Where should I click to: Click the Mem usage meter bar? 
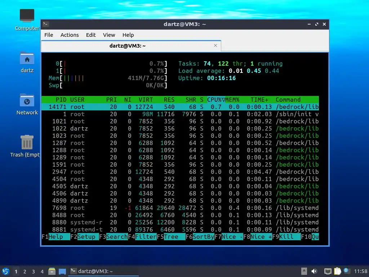tap(108, 78)
